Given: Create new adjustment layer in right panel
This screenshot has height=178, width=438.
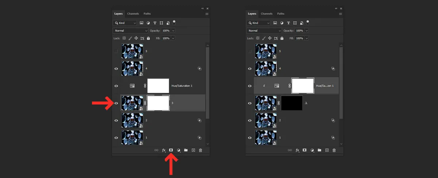Looking at the screenshot, I should click(x=312, y=150).
